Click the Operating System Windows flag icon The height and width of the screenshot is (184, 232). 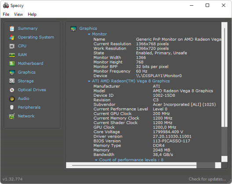coord(12,37)
